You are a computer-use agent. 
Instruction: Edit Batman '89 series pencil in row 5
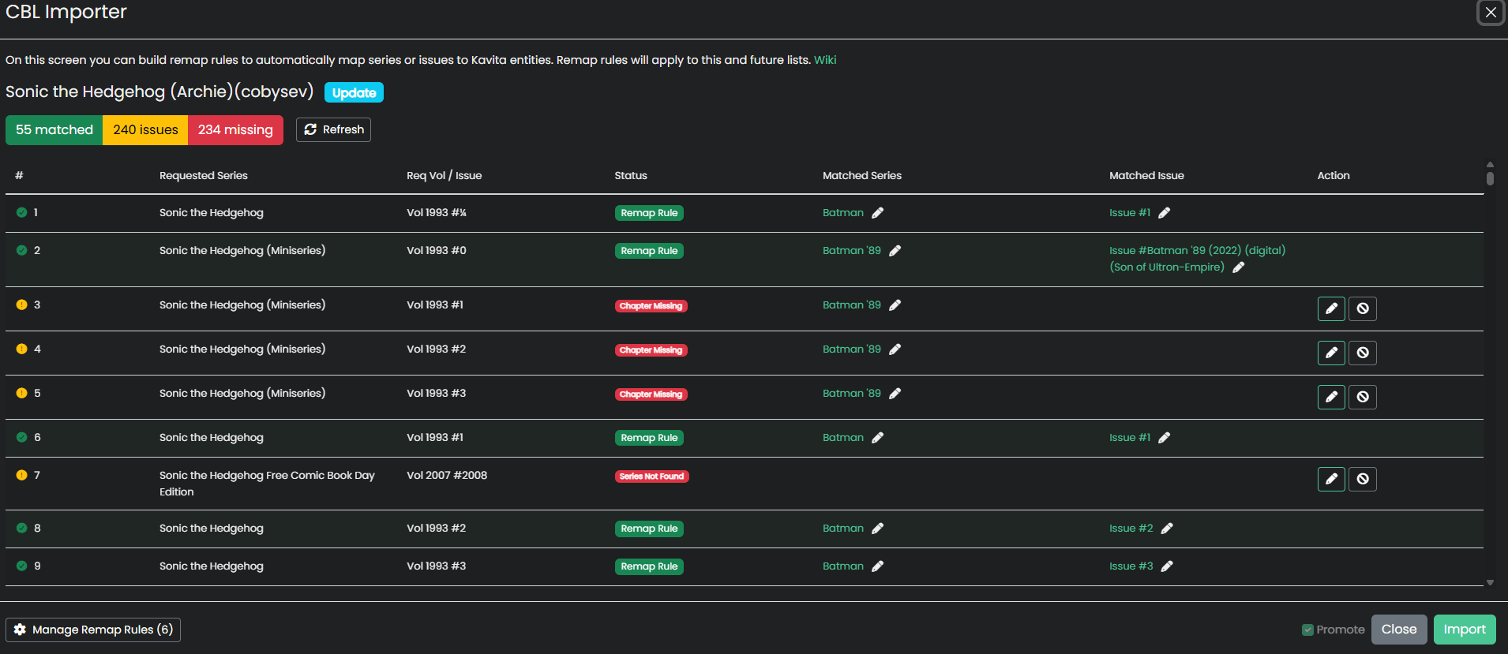point(895,394)
